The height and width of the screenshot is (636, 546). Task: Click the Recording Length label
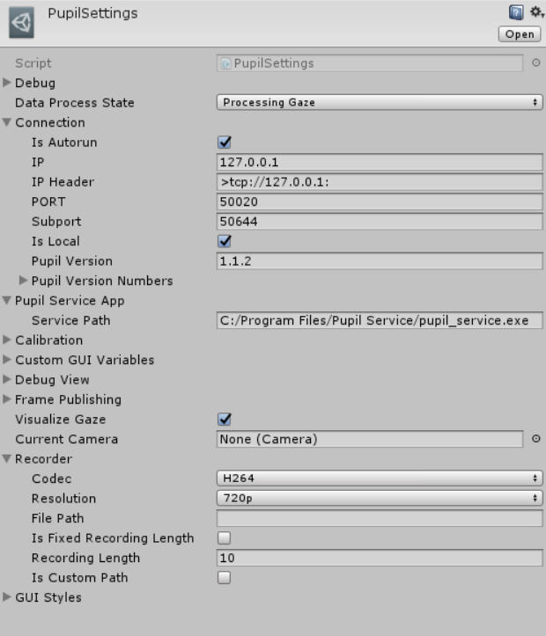(85, 558)
